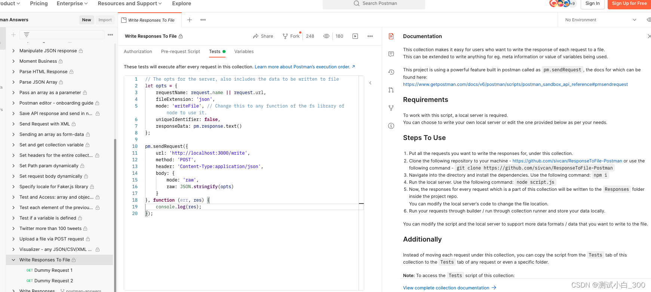Fork the Write Responses To File collection
The image size is (651, 292).
click(291, 36)
